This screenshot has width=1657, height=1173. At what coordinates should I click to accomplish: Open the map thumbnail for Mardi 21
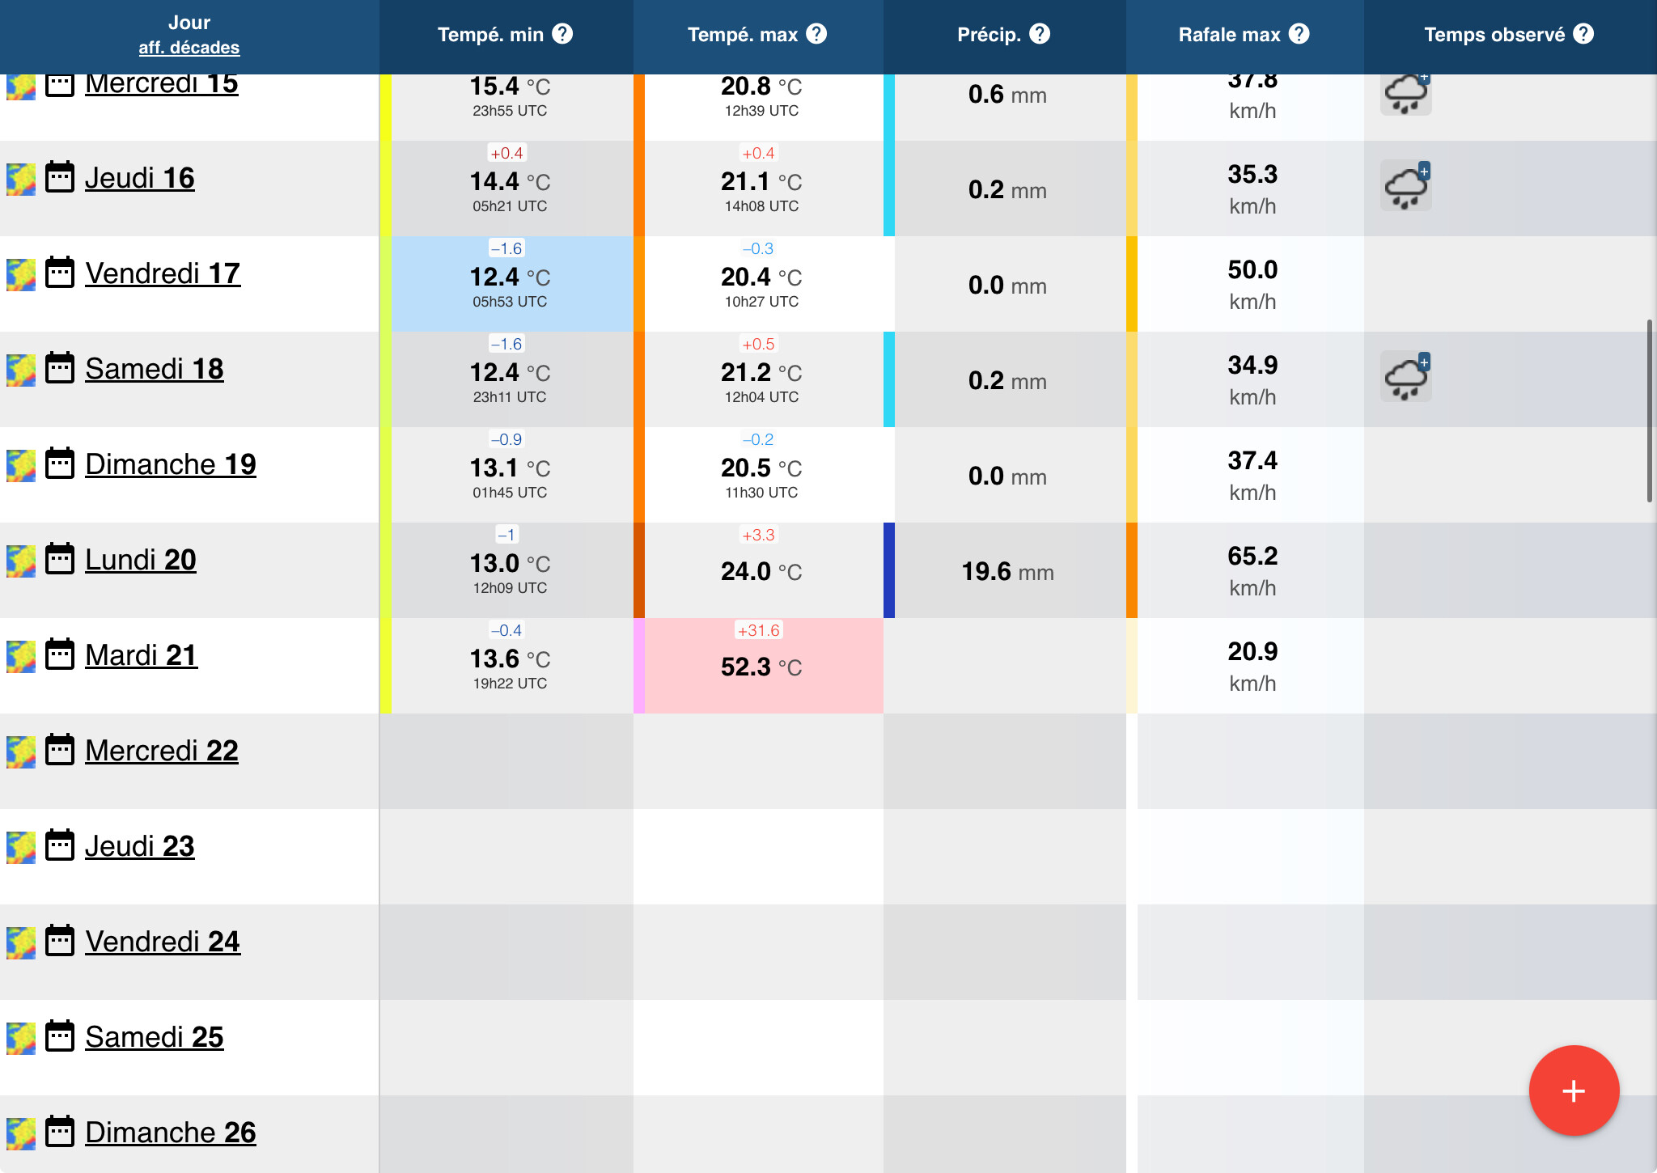[21, 656]
